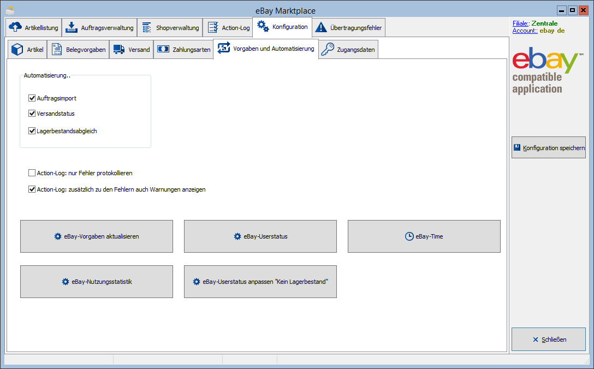Toggle the Versandstatus checkbox
The width and height of the screenshot is (594, 369).
[32, 114]
